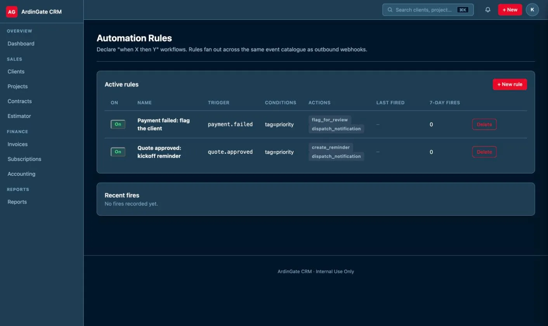Click the SALES section label
Viewport: 548px width, 326px height.
tap(14, 59)
